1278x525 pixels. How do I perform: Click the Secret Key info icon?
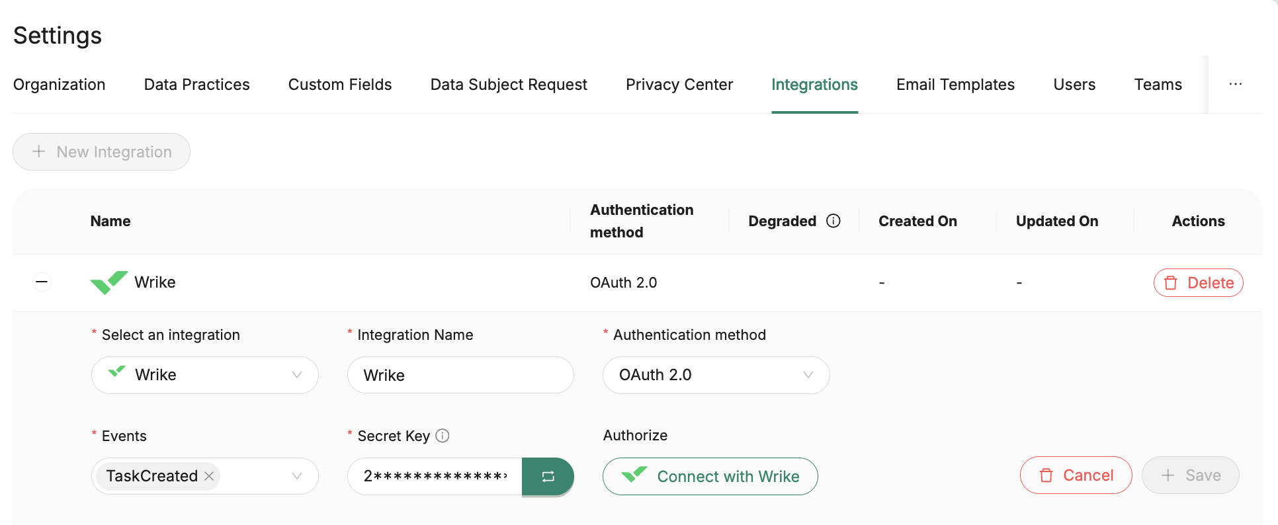tap(443, 436)
